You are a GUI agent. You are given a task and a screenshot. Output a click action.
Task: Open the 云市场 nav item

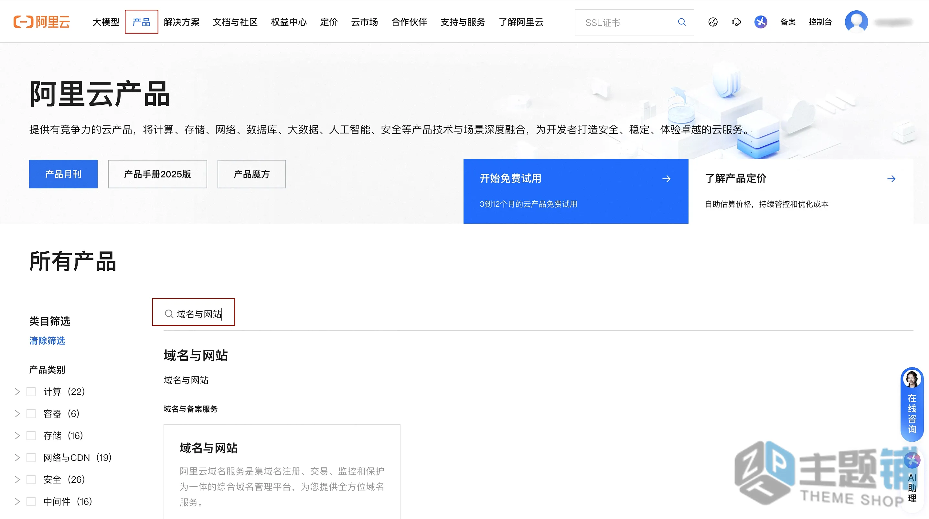(x=365, y=22)
